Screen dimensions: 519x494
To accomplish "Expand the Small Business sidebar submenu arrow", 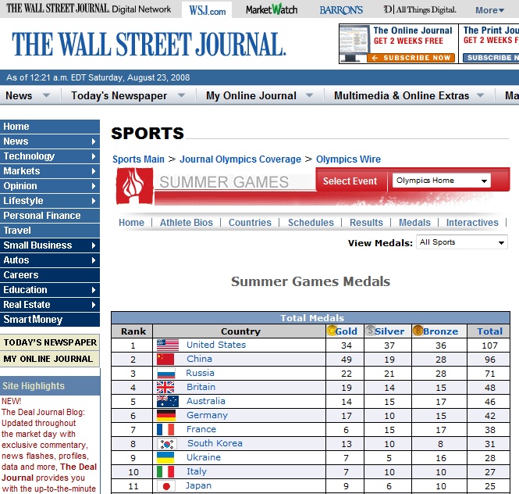I will pos(94,245).
